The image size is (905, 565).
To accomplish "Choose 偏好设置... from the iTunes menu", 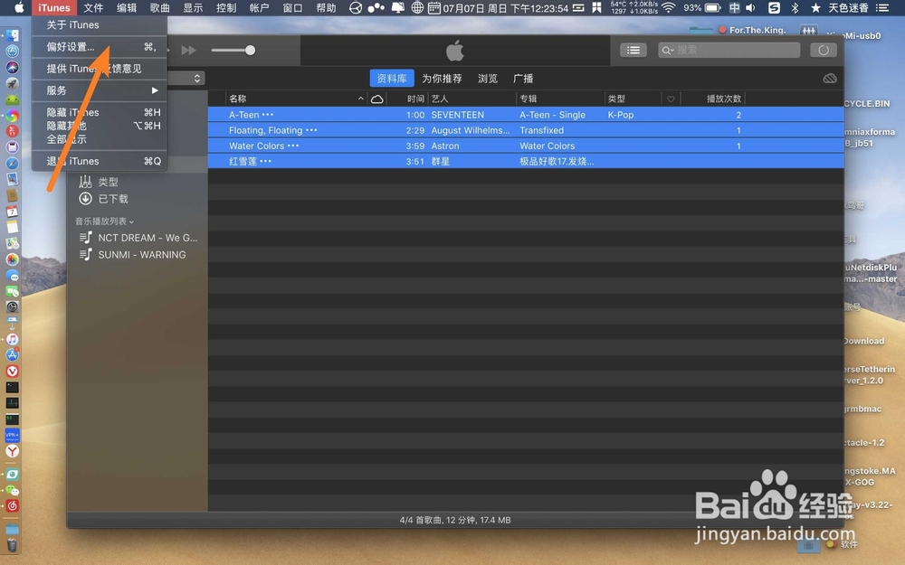I will coord(100,47).
